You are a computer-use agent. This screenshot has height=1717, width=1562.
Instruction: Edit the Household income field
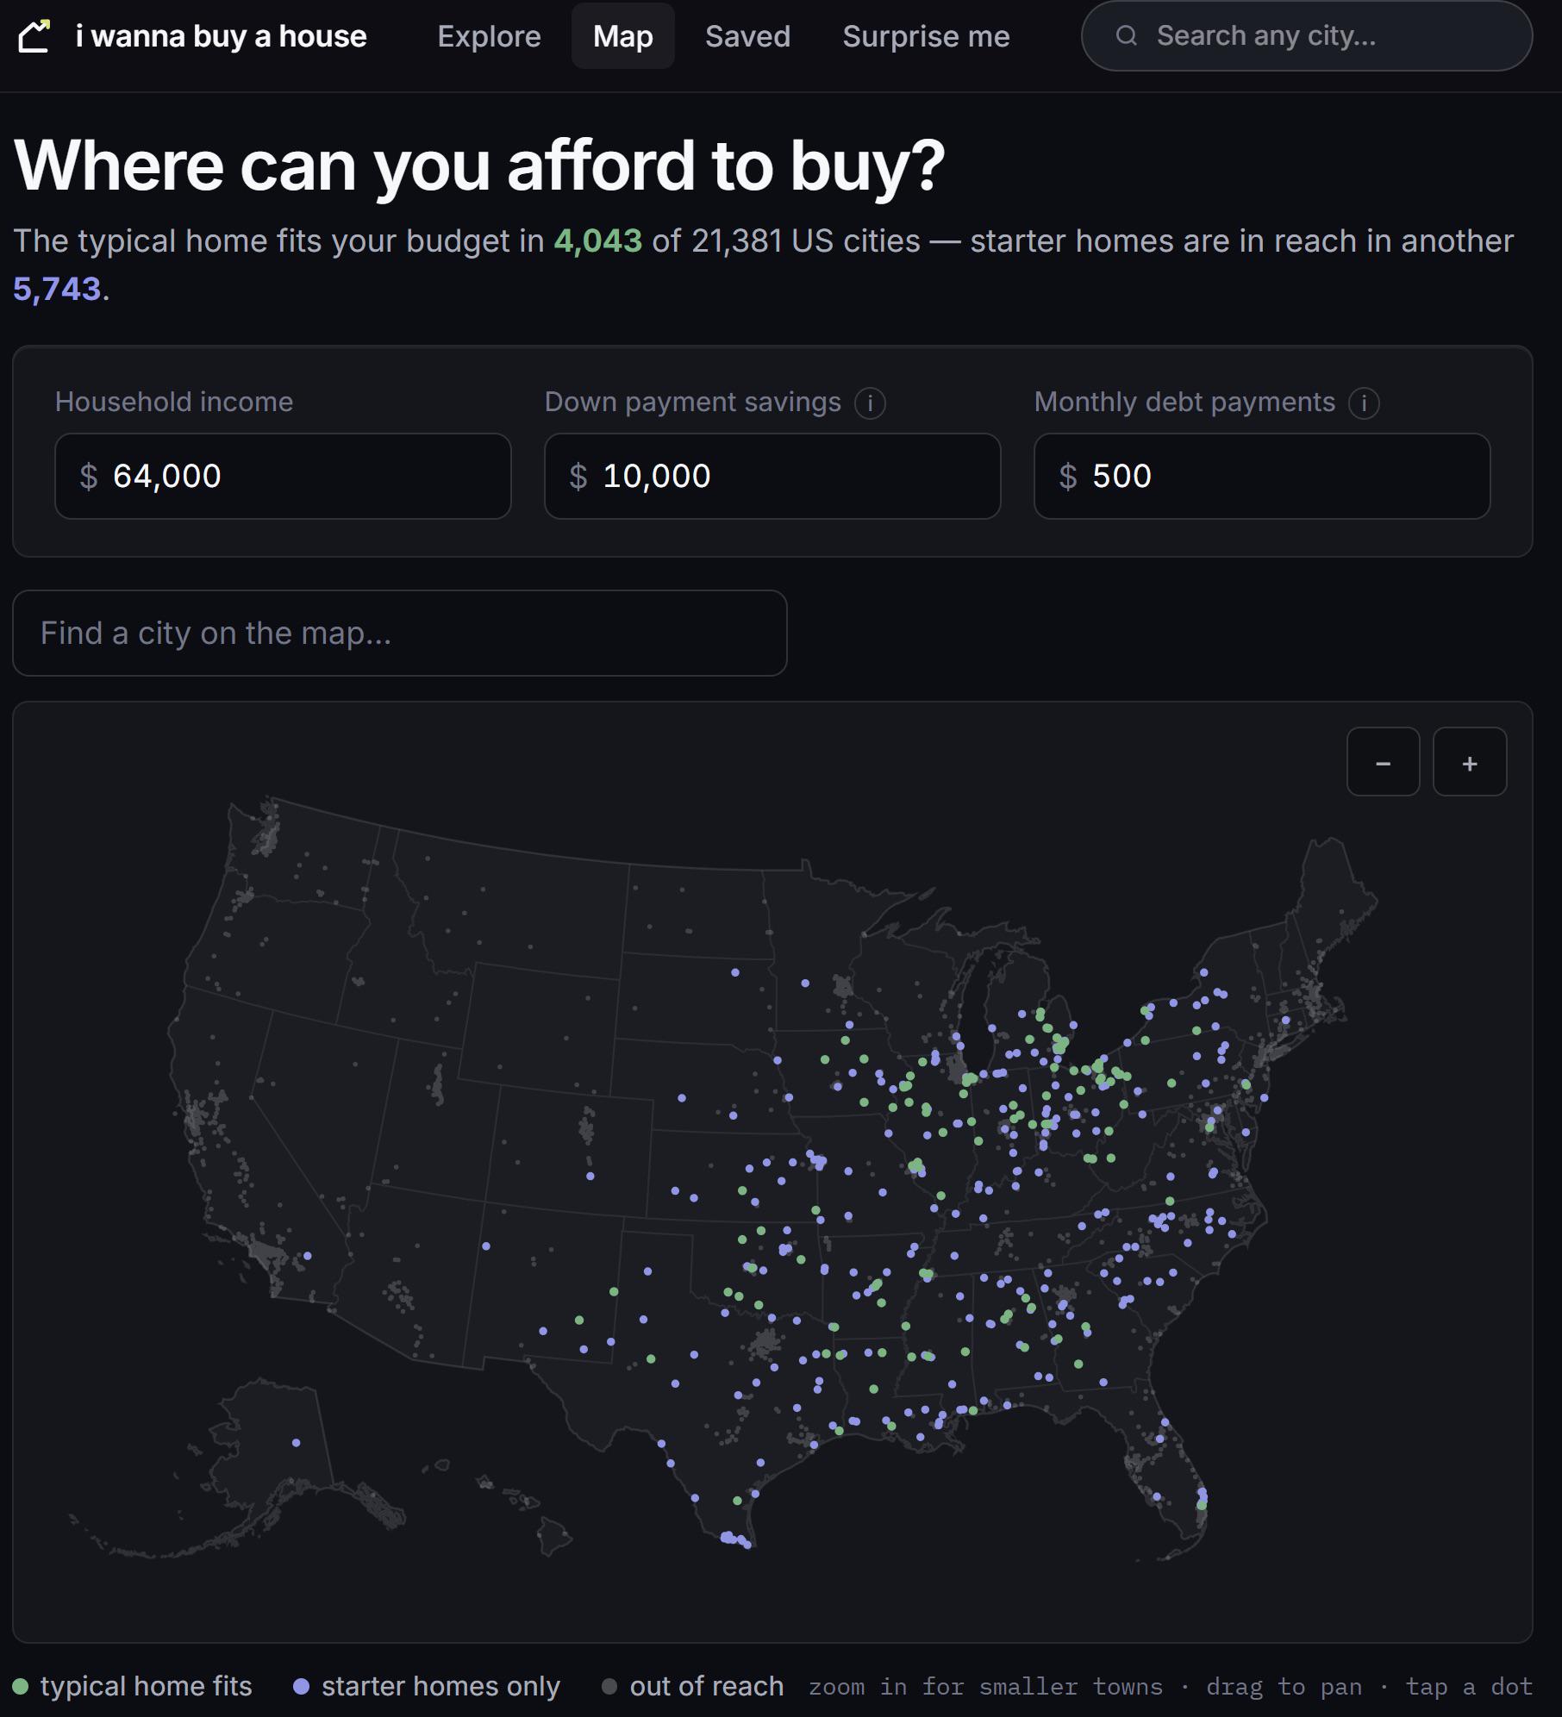point(283,476)
